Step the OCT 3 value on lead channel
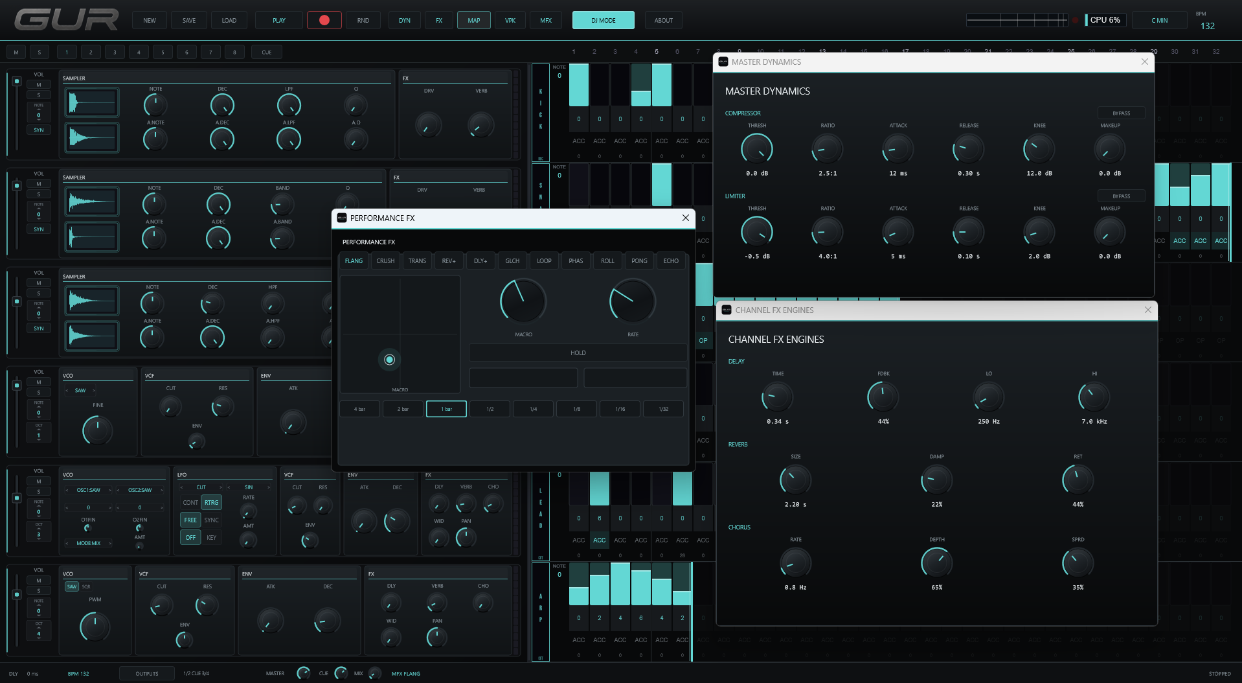 [x=39, y=532]
